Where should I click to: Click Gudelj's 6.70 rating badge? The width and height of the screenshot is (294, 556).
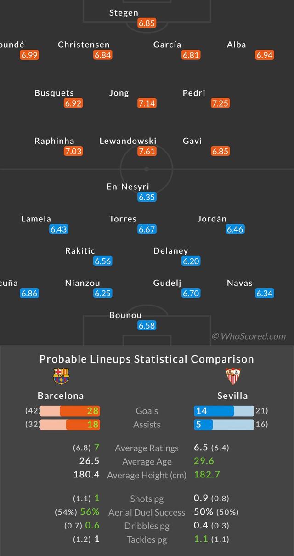point(191,293)
